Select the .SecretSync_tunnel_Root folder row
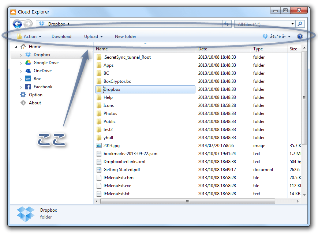Viewport: 318px width, 235px height. 145,57
